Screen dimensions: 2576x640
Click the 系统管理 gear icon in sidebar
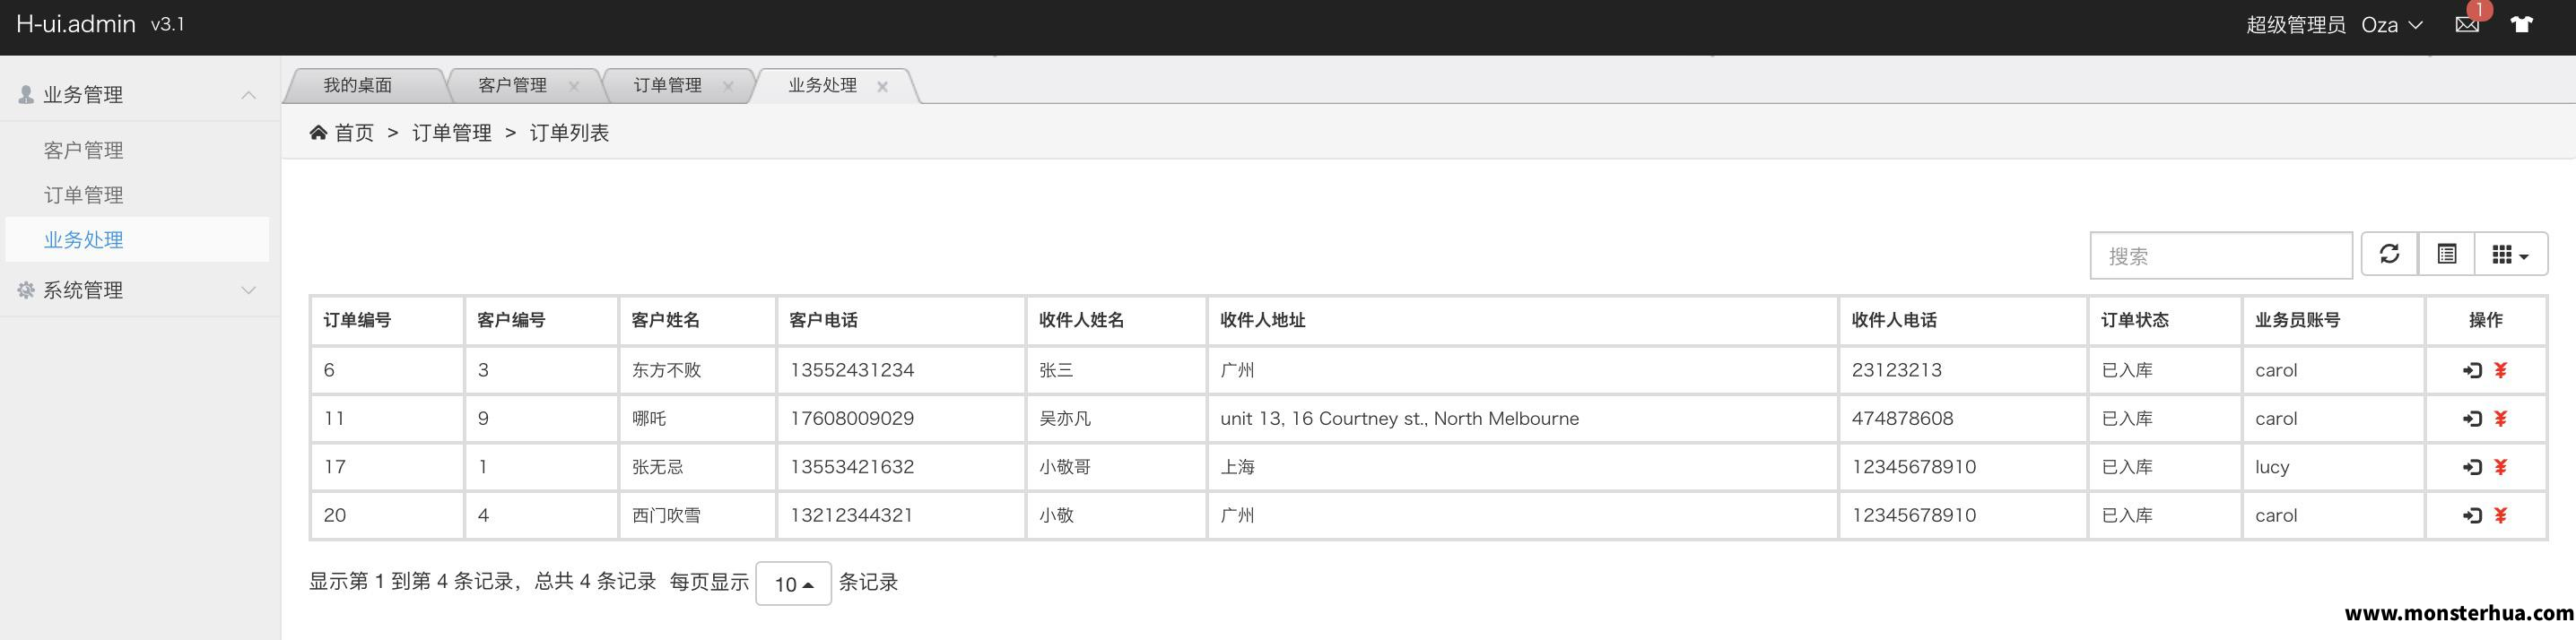[26, 290]
